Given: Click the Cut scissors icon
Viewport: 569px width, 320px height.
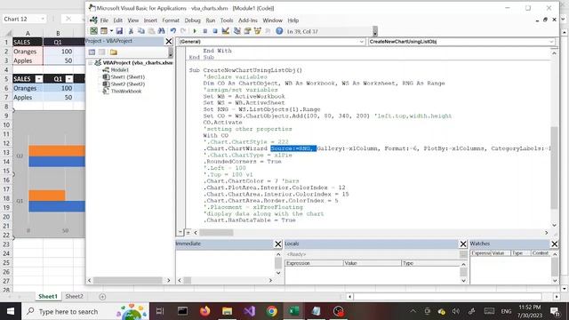Looking at the screenshot, I should click(x=131, y=31).
